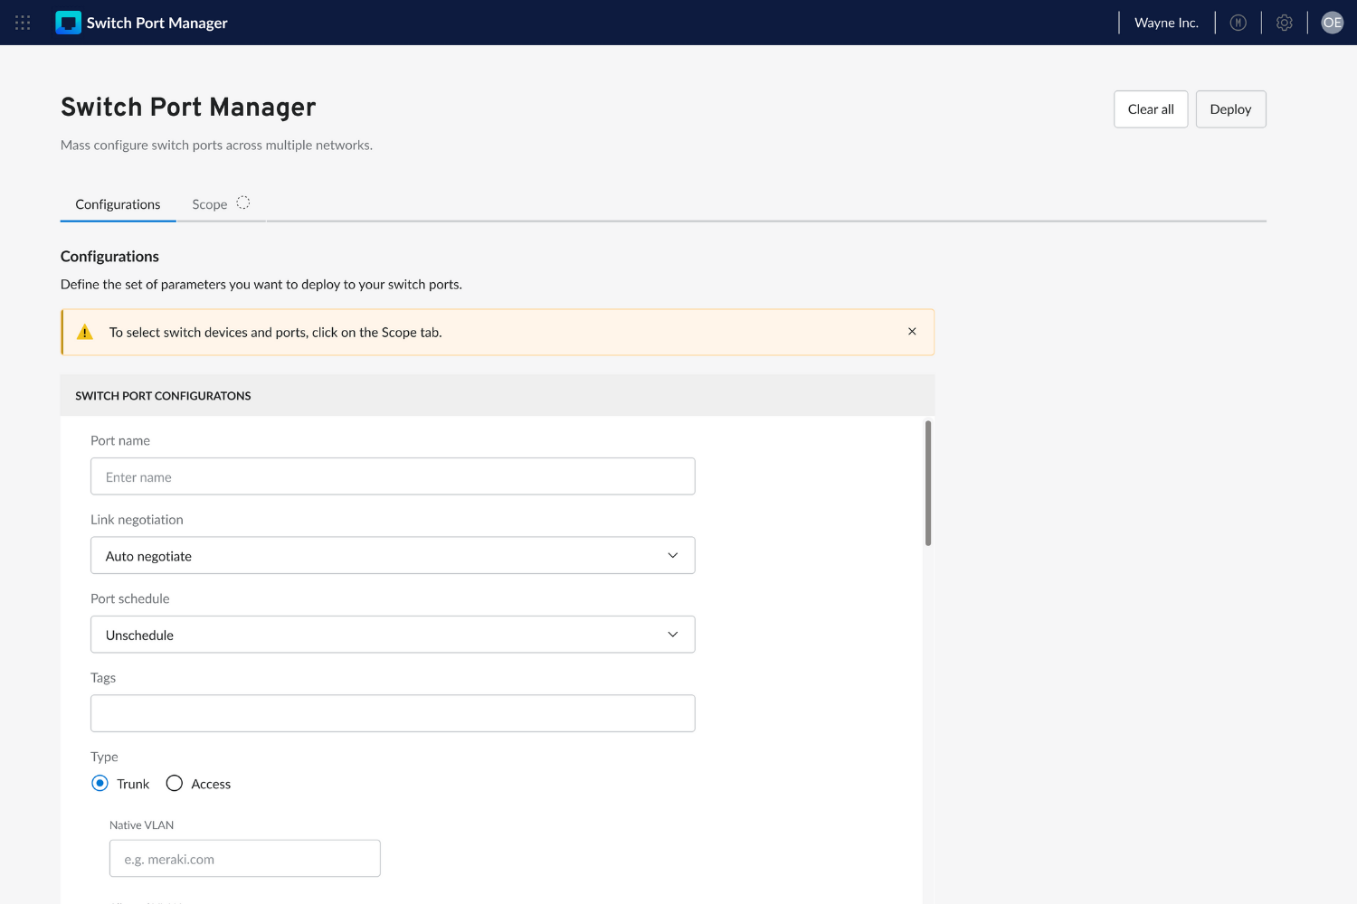The image size is (1357, 904).
Task: Click the Scope tab loading indicator icon
Action: click(x=243, y=202)
